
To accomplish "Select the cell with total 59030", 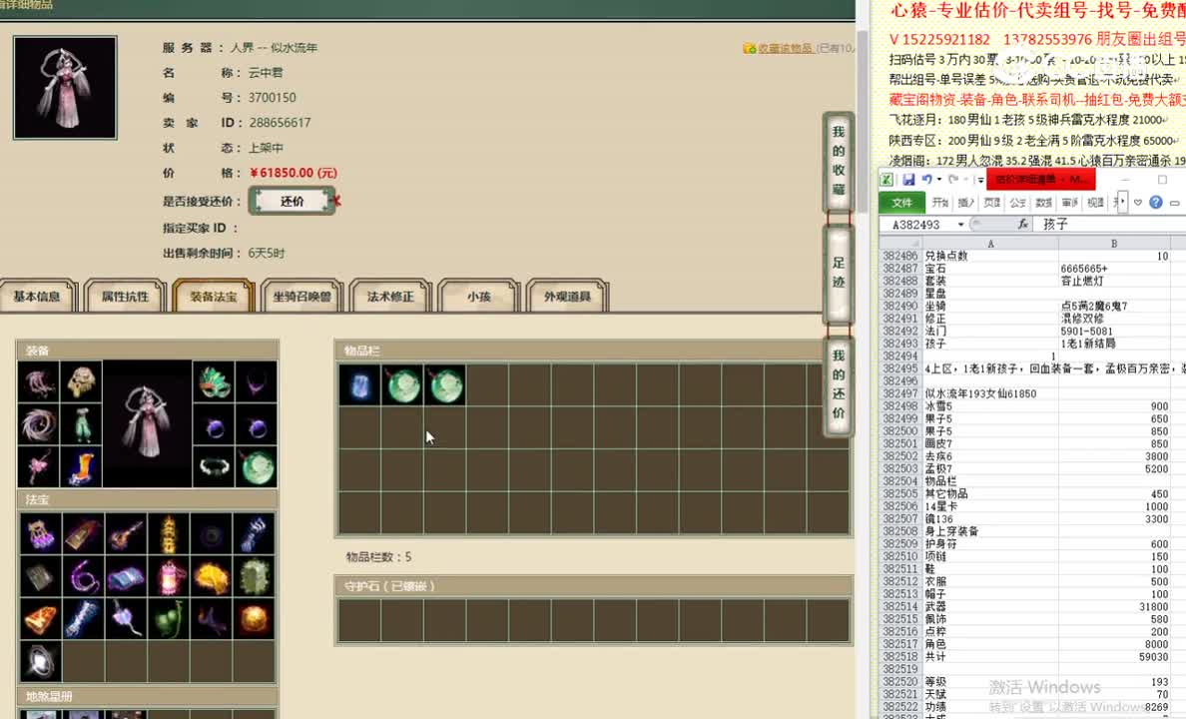I will tap(1114, 657).
